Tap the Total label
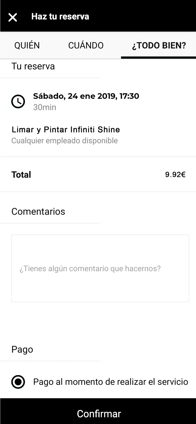The height and width of the screenshot is (424, 196). pyautogui.click(x=21, y=175)
